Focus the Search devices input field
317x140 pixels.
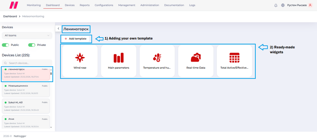point(27,63)
